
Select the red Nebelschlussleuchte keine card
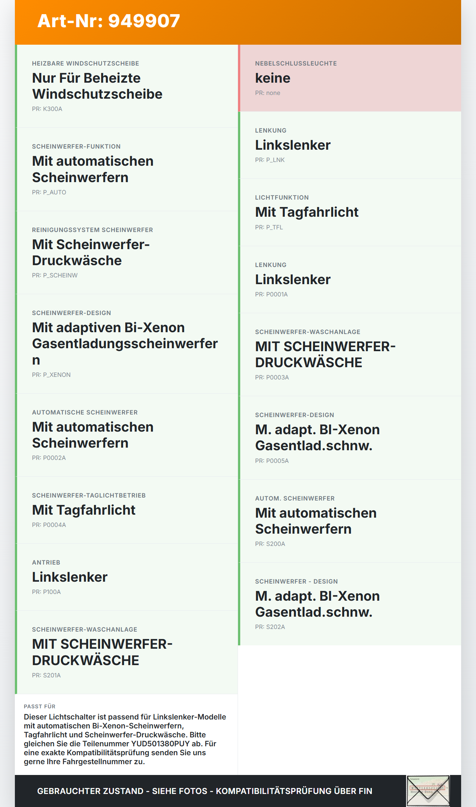point(350,78)
